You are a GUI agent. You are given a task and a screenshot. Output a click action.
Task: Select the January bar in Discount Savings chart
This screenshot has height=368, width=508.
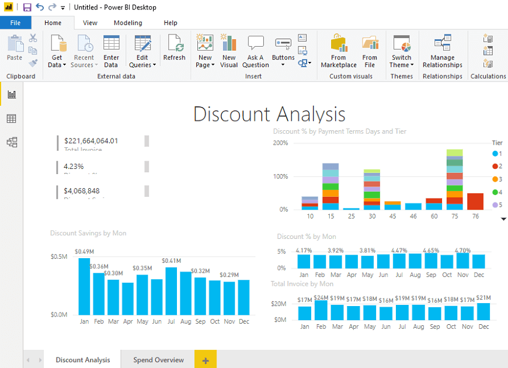point(84,286)
